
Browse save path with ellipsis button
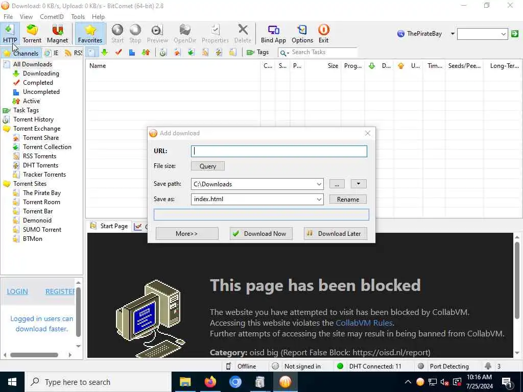[337, 184]
